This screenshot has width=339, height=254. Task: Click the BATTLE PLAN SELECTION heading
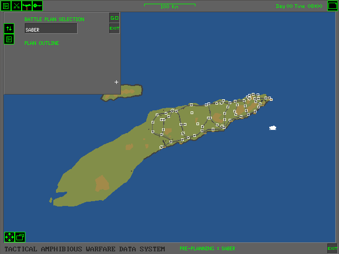54,20
